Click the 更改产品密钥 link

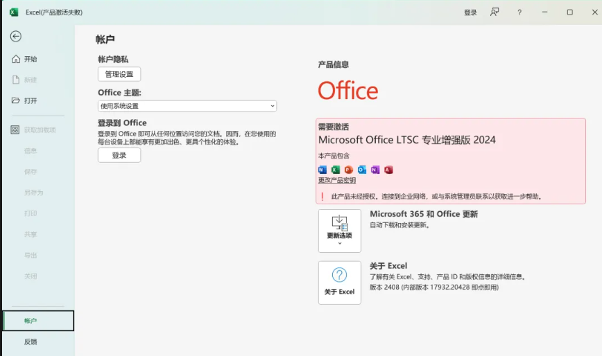click(x=337, y=180)
